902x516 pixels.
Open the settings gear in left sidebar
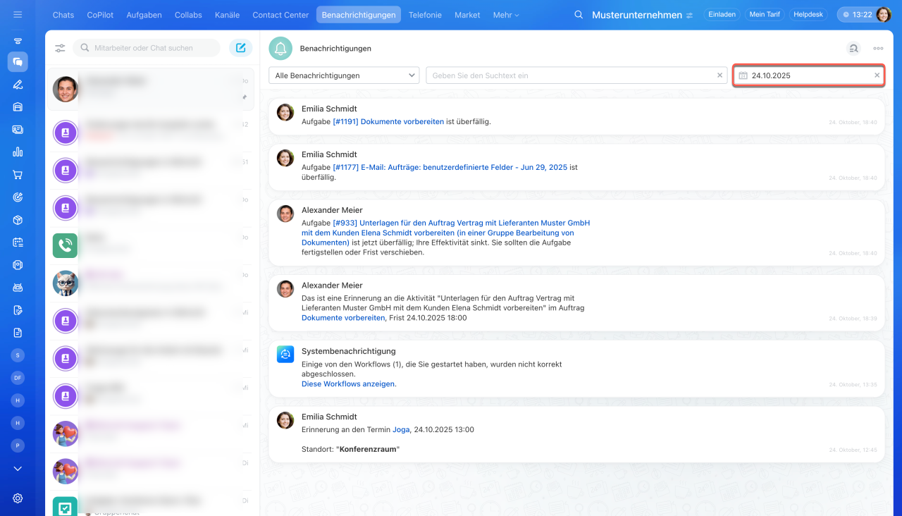click(x=18, y=498)
